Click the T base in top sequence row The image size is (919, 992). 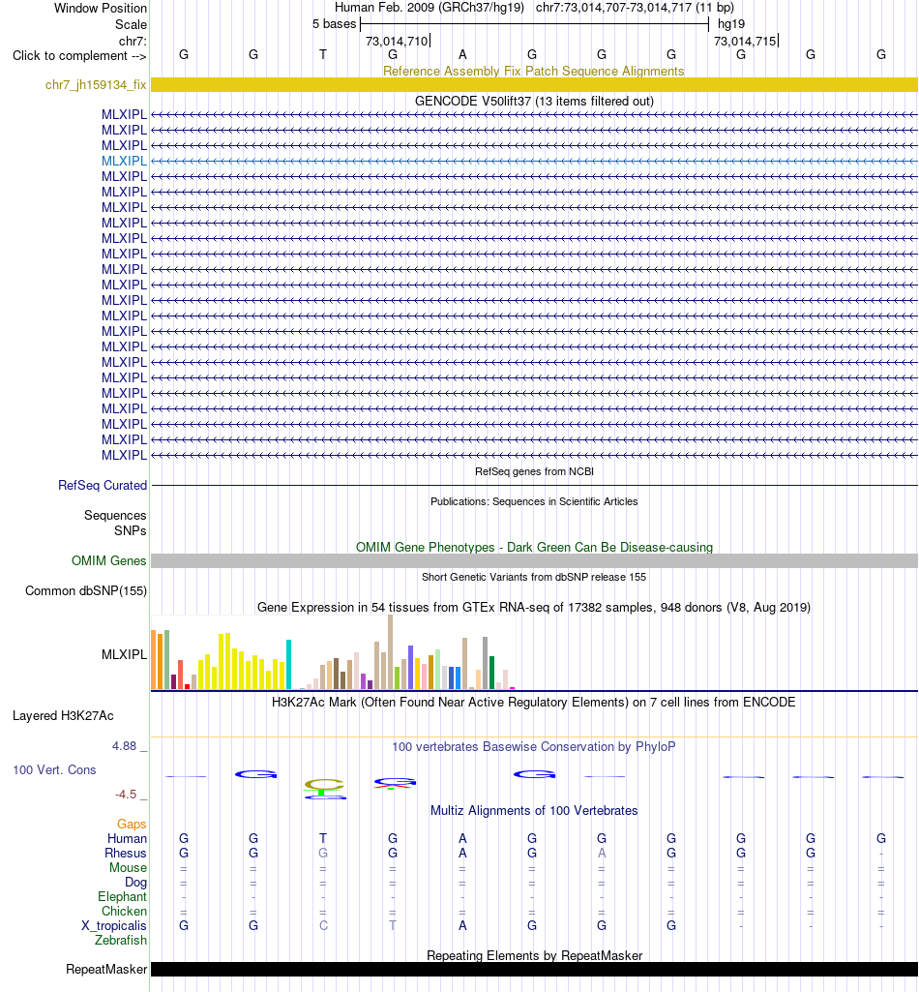(323, 54)
